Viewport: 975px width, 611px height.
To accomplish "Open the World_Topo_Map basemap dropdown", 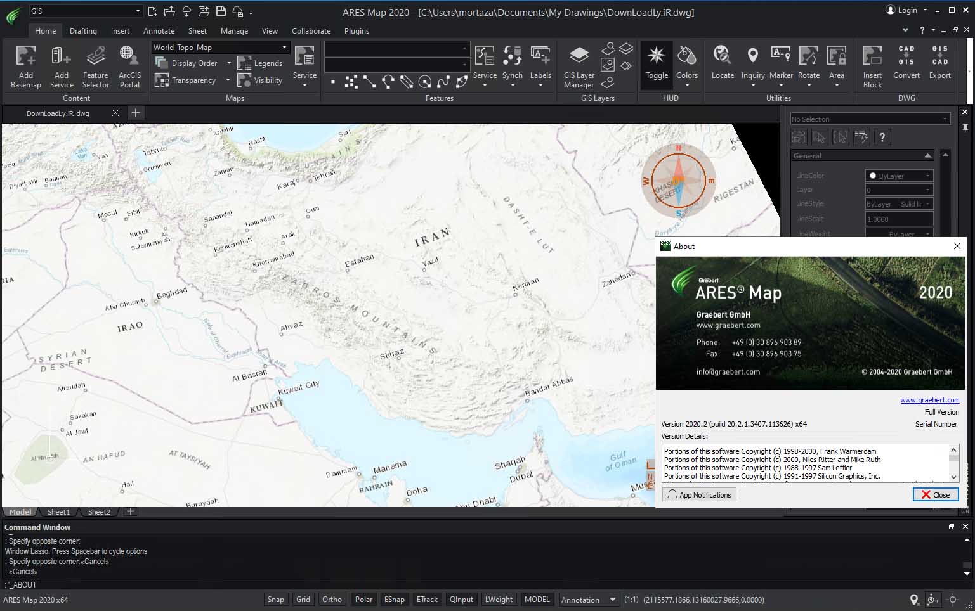I will pyautogui.click(x=220, y=48).
